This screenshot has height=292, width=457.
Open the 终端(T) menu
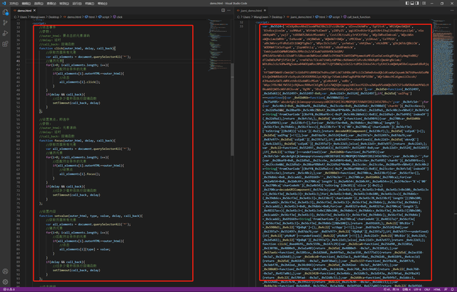pyautogui.click(x=89, y=4)
